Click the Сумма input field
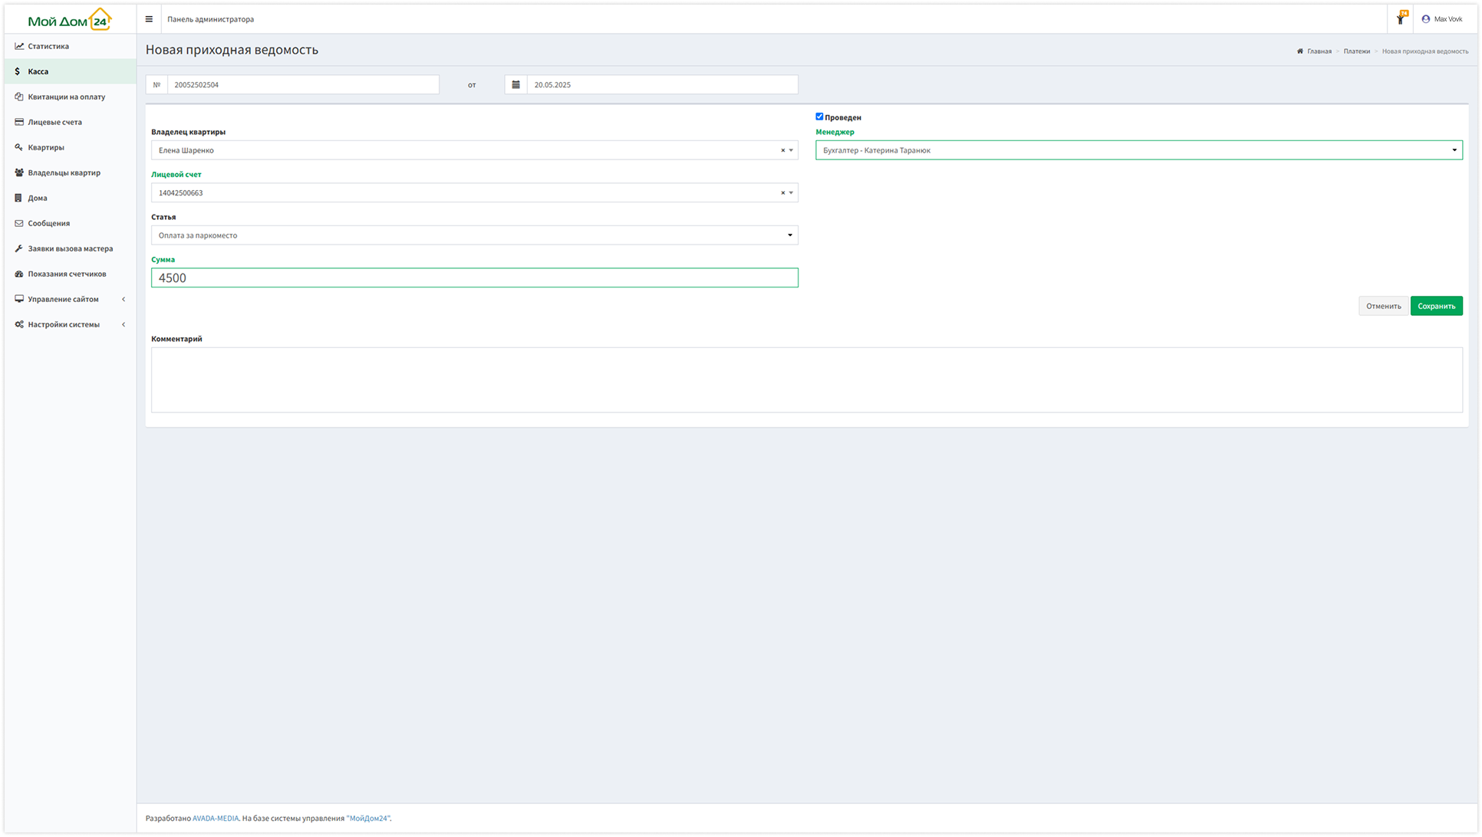This screenshot has height=837, width=1482. point(474,277)
